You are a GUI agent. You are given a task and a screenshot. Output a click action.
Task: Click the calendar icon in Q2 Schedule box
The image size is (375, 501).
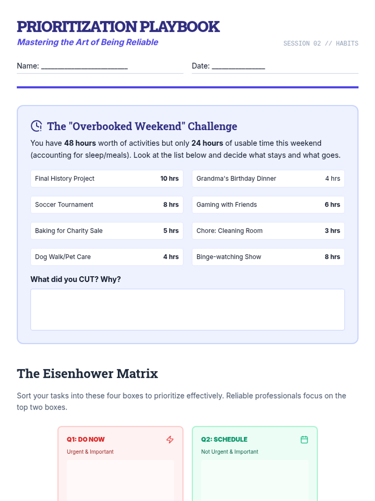(x=304, y=440)
